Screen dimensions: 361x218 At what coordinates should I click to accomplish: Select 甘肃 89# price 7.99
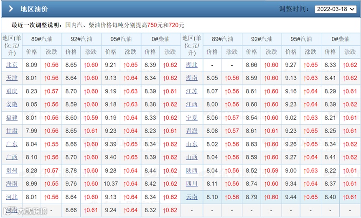tap(31, 131)
